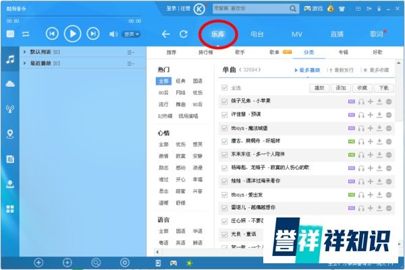This screenshot has height=270, width=405.
Task: Open the 乐库 music library tab
Action: tap(218, 34)
